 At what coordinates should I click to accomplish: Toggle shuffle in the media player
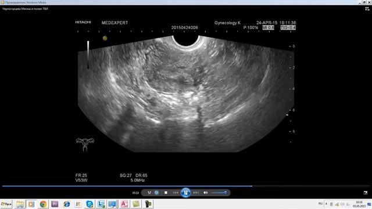coord(149,193)
